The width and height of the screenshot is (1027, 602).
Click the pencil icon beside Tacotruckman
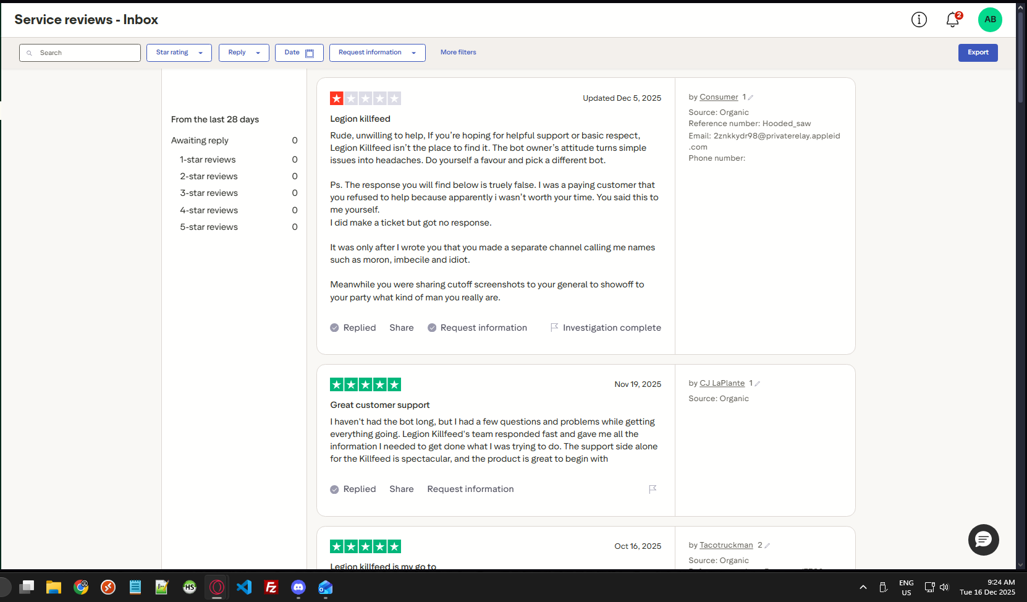pyautogui.click(x=767, y=546)
